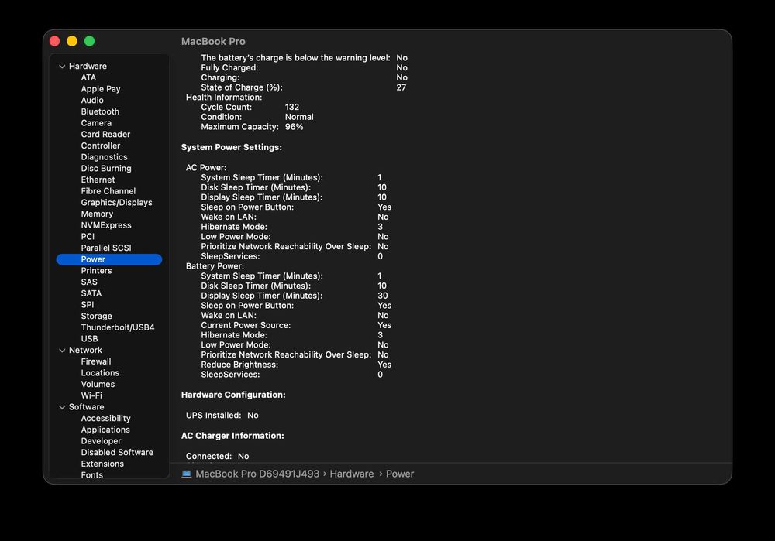The height and width of the screenshot is (541, 775).
Task: Collapse the Network section chevron
Action: tap(62, 351)
